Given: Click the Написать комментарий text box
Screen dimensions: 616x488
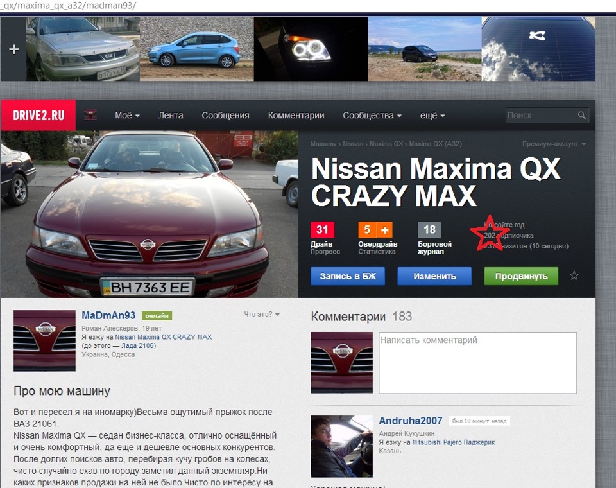Looking at the screenshot, I should [477, 363].
